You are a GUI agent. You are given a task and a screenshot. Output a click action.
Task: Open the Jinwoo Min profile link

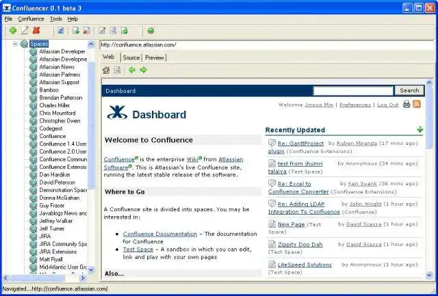coord(319,105)
